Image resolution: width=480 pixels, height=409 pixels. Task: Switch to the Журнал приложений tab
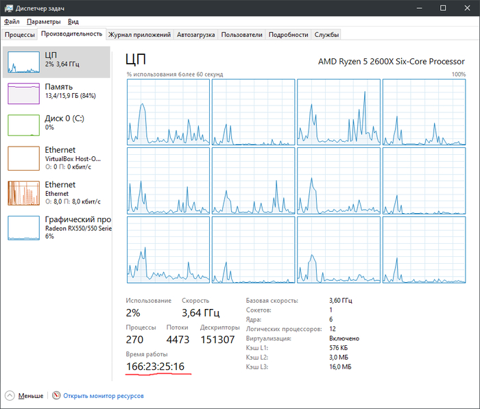pyautogui.click(x=139, y=34)
